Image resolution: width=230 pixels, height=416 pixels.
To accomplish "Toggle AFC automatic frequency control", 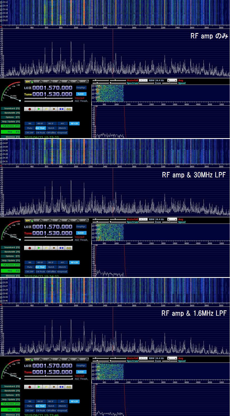I will pyautogui.click(x=62, y=123).
